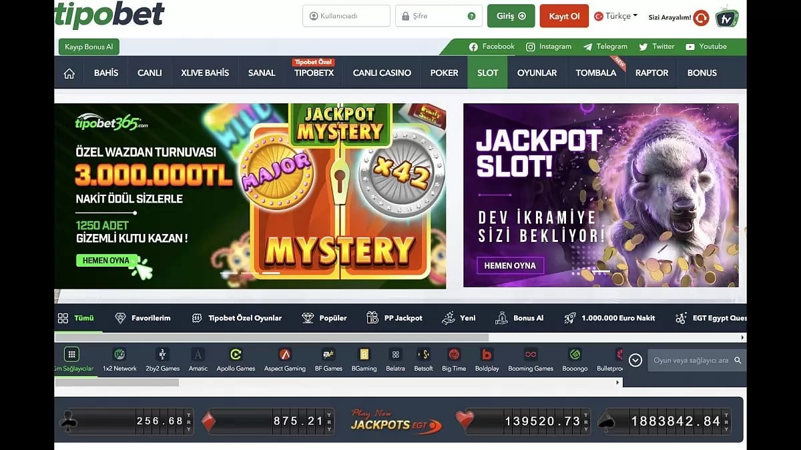Expand the providers list chevron
The image size is (801, 450).
coord(635,359)
